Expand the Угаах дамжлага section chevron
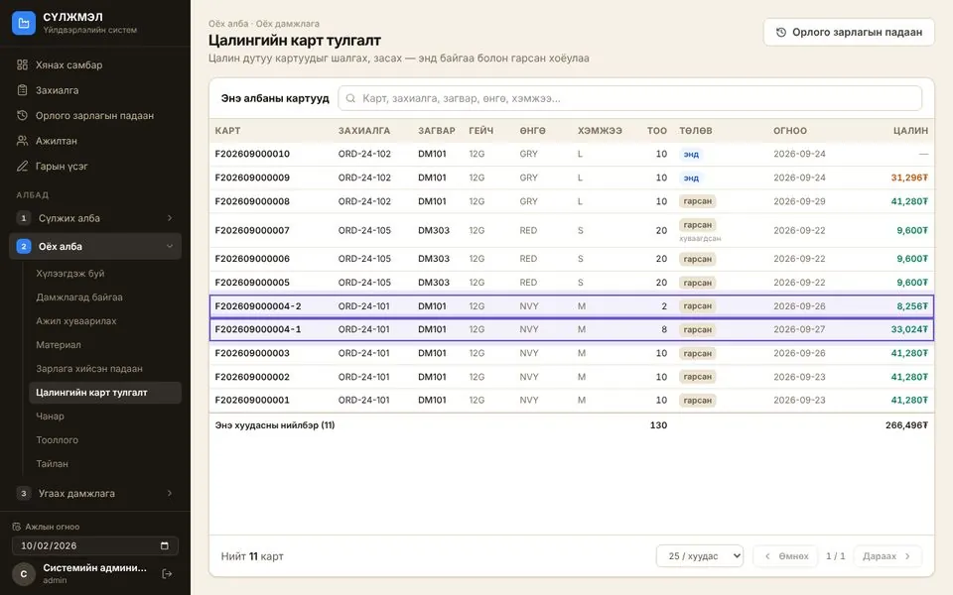953x595 pixels. (170, 493)
